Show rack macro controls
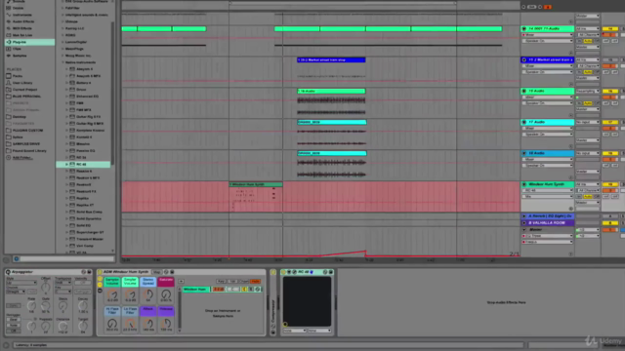Viewport: 625px width, 351px height. point(100,279)
